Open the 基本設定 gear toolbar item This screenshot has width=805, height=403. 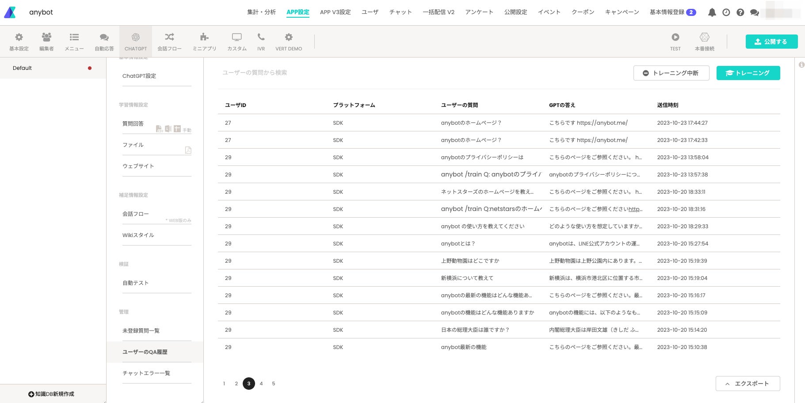coord(19,42)
